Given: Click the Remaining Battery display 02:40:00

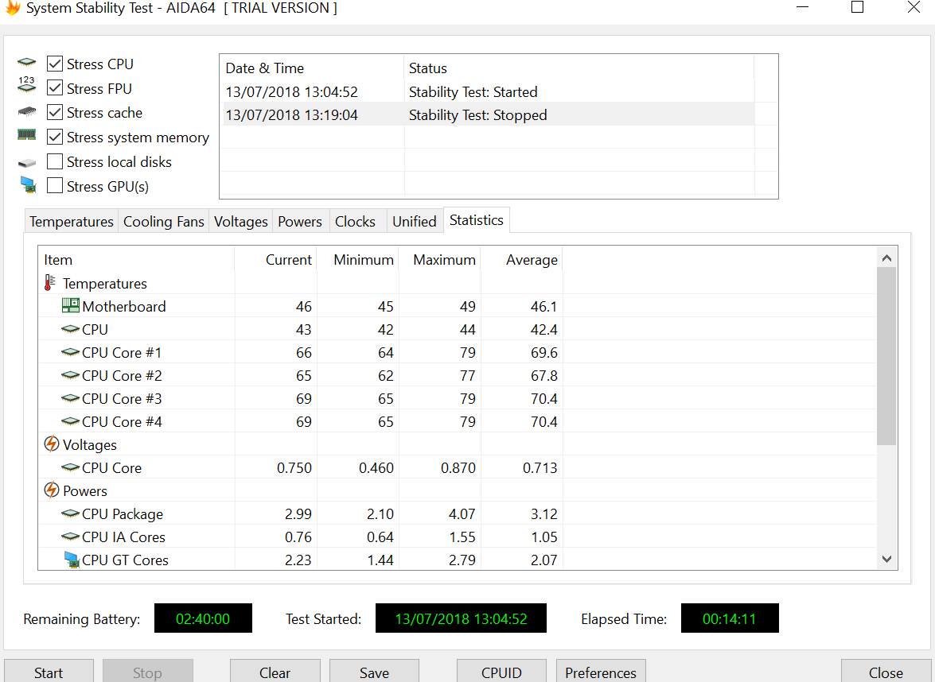Looking at the screenshot, I should point(203,618).
